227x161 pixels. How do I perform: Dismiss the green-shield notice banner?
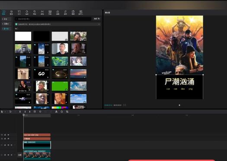99,24
